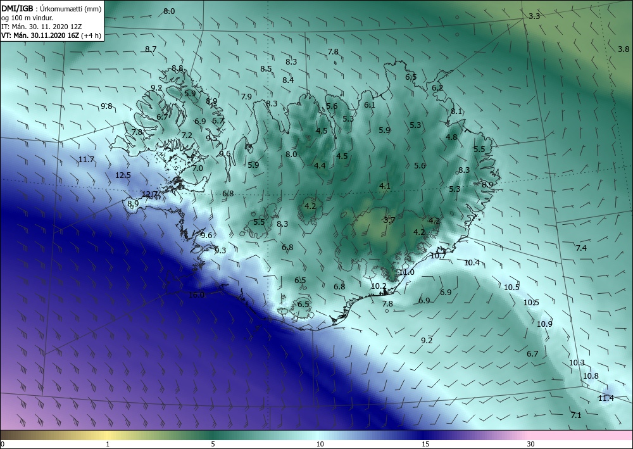The width and height of the screenshot is (633, 449).
Task: Click the 1 label on the color scale
Action: coord(108,444)
